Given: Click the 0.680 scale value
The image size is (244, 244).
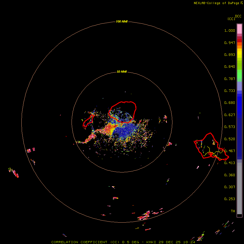Looking at the screenshot, I should (230, 103).
